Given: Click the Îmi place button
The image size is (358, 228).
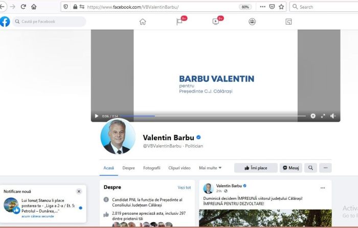Looking at the screenshot, I should point(256,168).
